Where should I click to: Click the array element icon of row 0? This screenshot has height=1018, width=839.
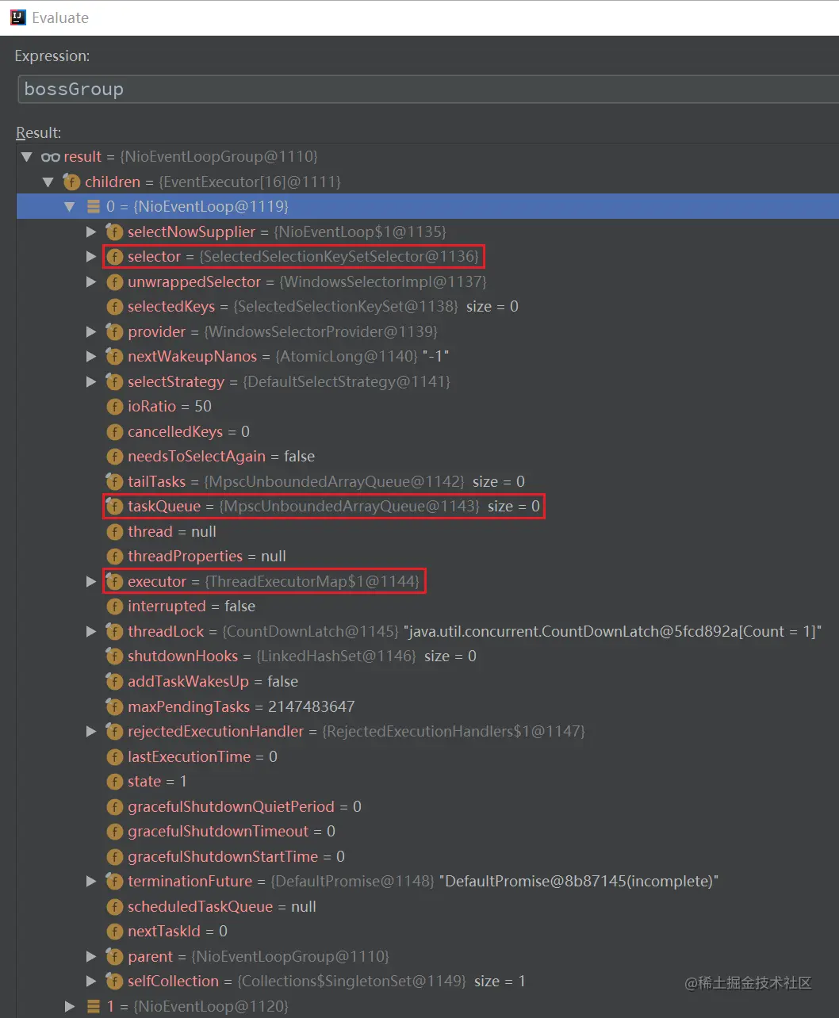tap(93, 207)
